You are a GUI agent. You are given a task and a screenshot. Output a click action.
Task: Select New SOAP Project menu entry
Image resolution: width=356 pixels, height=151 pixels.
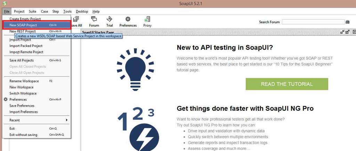pos(23,25)
